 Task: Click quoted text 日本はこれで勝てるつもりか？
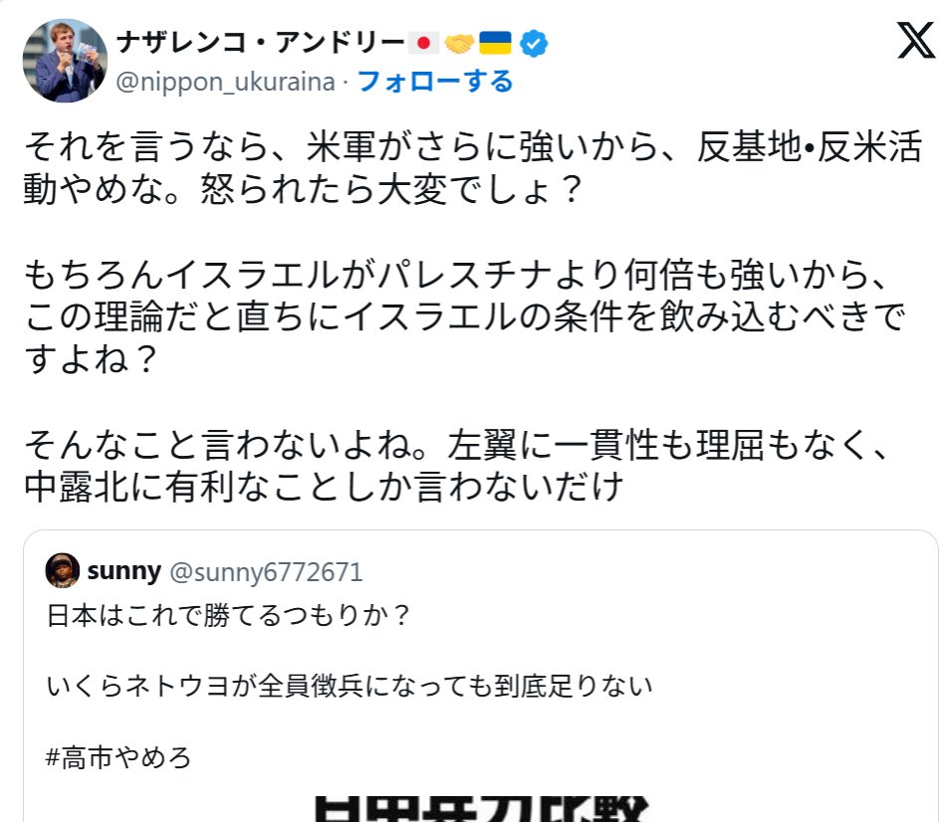229,615
